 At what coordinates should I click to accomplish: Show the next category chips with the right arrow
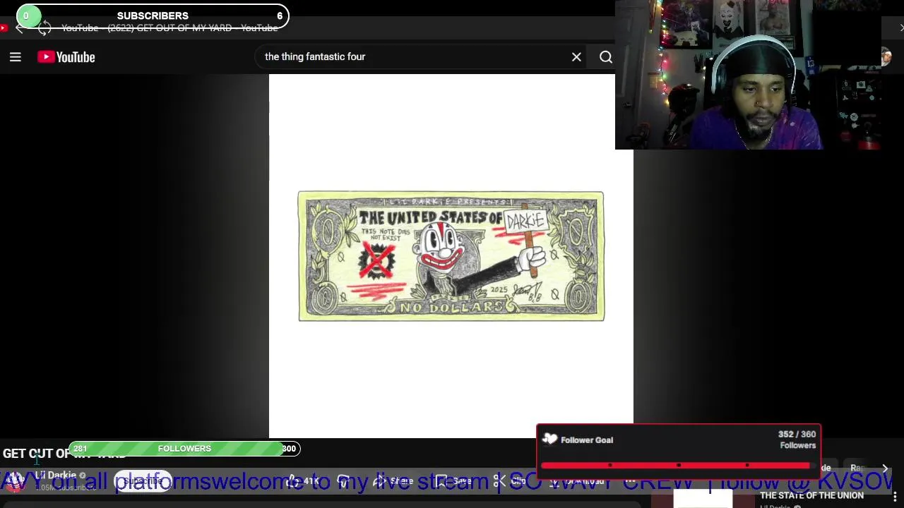click(x=885, y=468)
